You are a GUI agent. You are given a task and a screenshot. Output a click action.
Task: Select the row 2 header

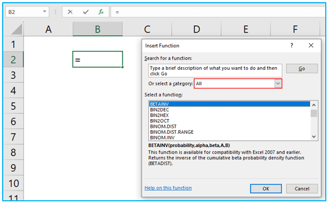click(13, 60)
